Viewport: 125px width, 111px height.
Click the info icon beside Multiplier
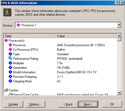(x=10, y=63)
